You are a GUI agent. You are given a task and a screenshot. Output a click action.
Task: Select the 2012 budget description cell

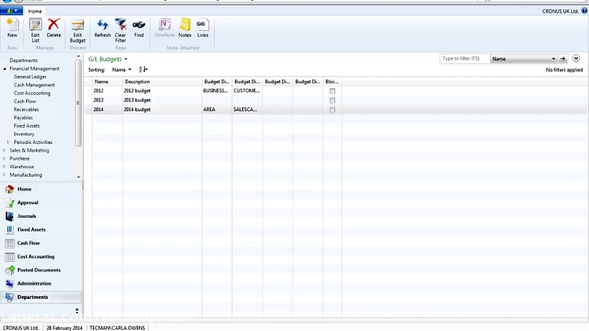click(x=162, y=91)
